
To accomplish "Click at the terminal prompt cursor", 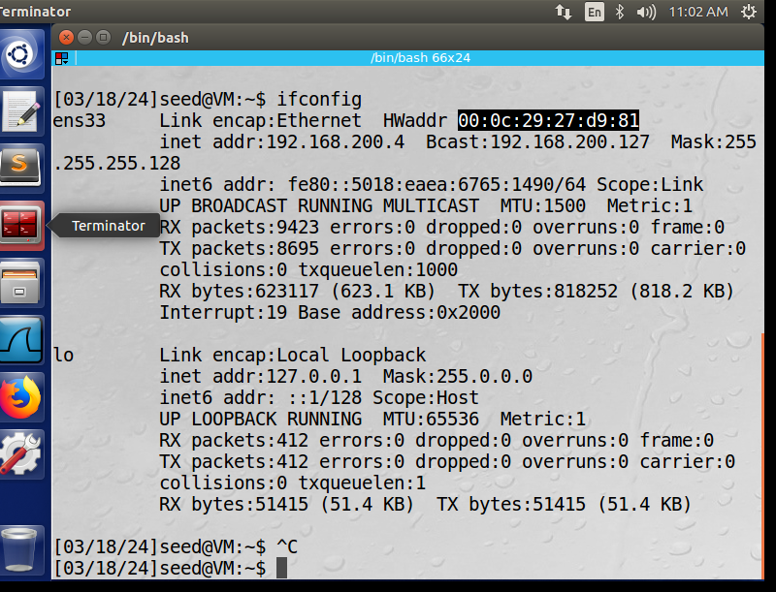I will (281, 568).
